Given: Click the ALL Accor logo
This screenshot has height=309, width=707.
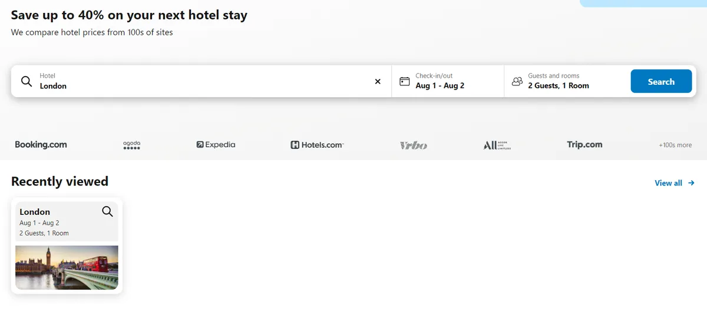Looking at the screenshot, I should click(497, 145).
